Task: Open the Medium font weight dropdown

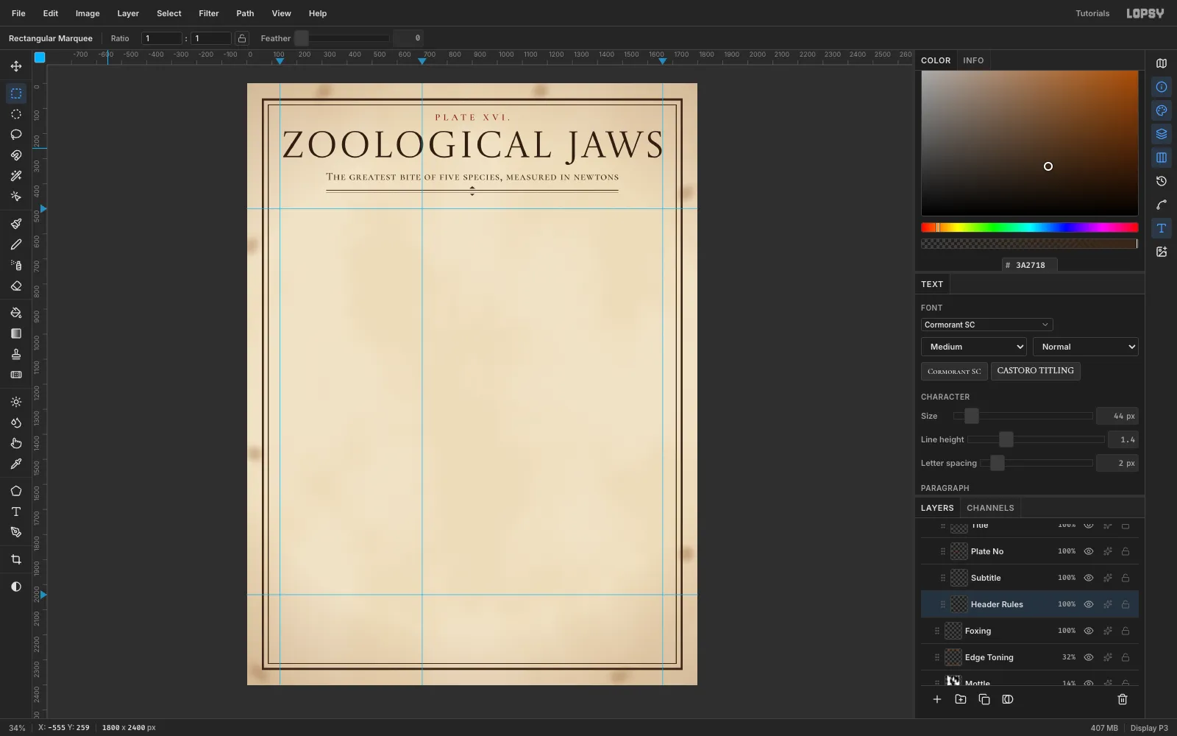Action: 974,347
